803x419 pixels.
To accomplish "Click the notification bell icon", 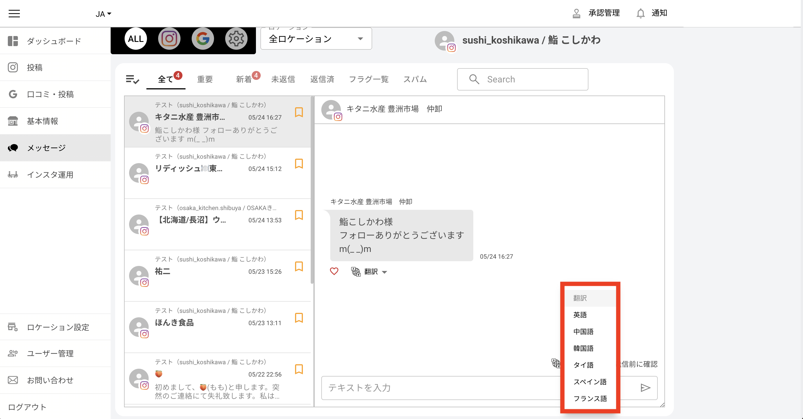I will click(x=640, y=13).
